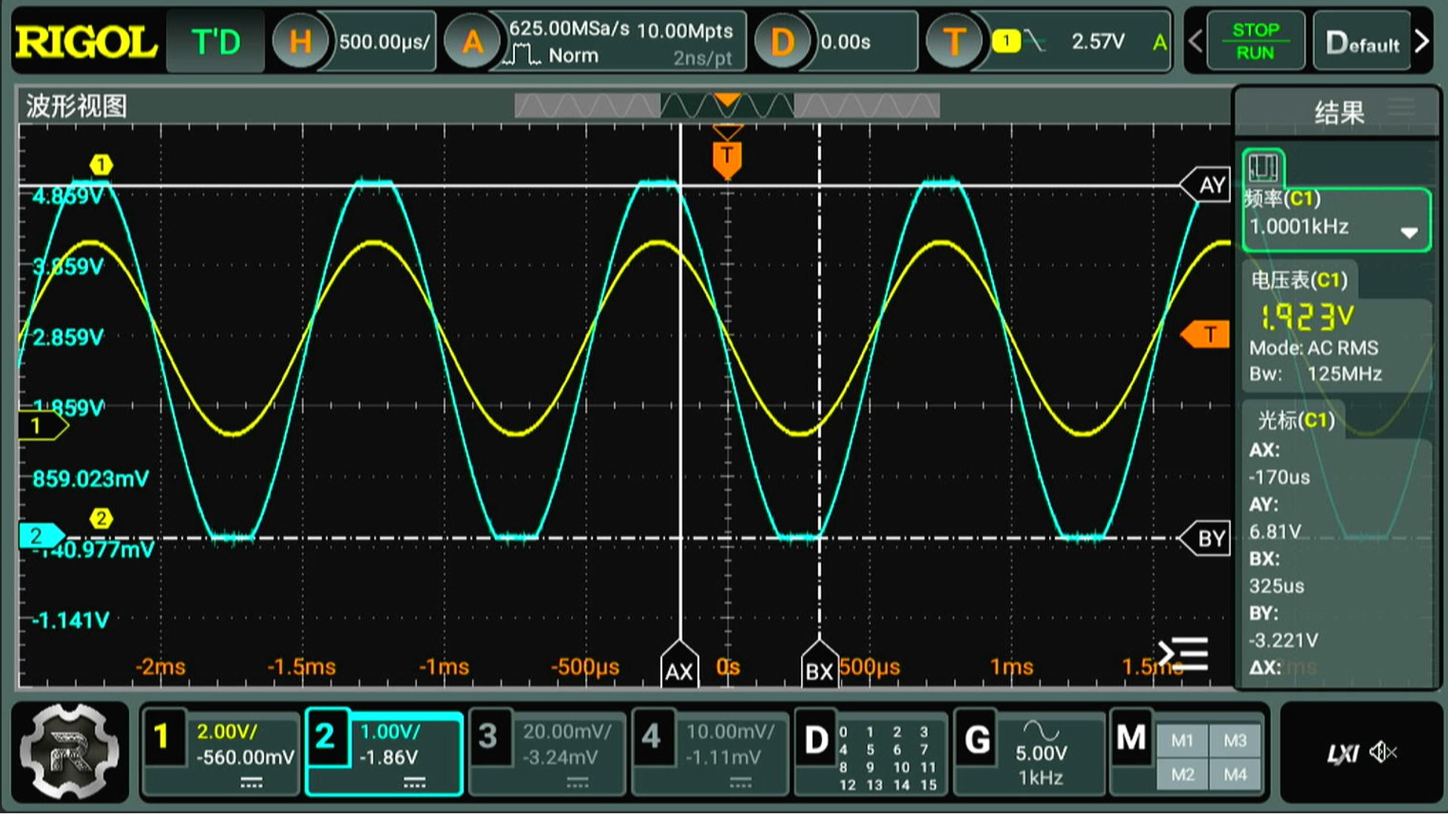Expand the frequency C1 measurement dropdown
The image size is (1448, 814).
tap(1409, 232)
